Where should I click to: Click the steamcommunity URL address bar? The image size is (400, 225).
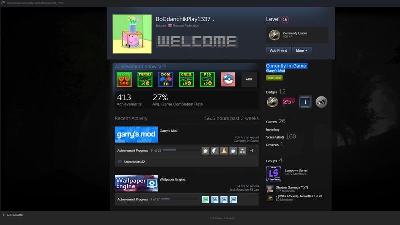[35, 3]
